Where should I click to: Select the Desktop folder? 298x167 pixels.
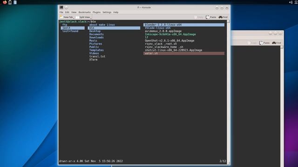tap(95, 31)
